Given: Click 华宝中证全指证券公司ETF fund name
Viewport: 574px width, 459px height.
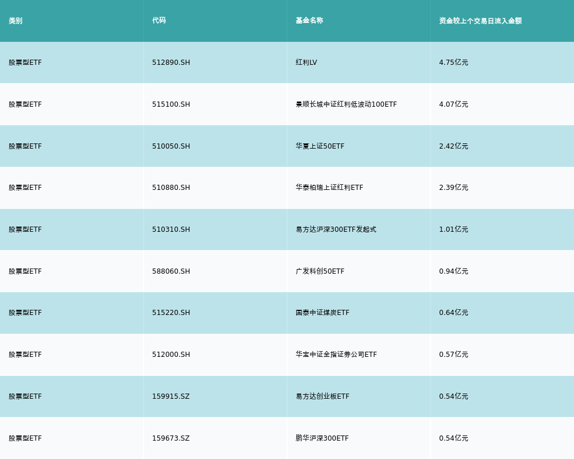Looking at the screenshot, I should coord(336,355).
